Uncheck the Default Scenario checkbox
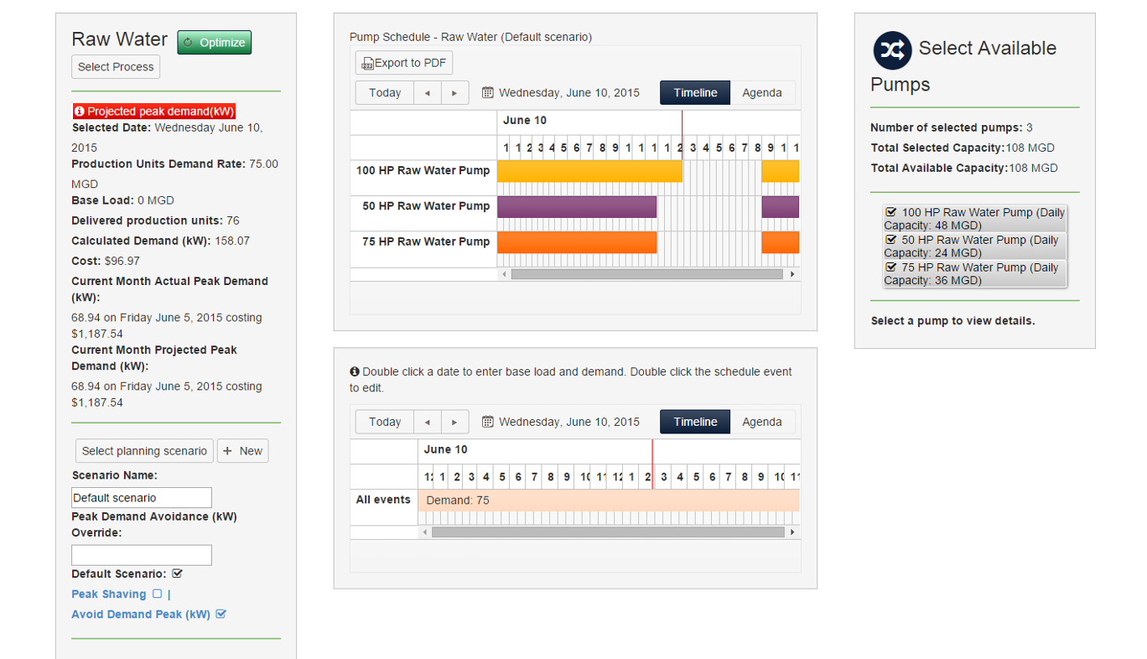 177,574
